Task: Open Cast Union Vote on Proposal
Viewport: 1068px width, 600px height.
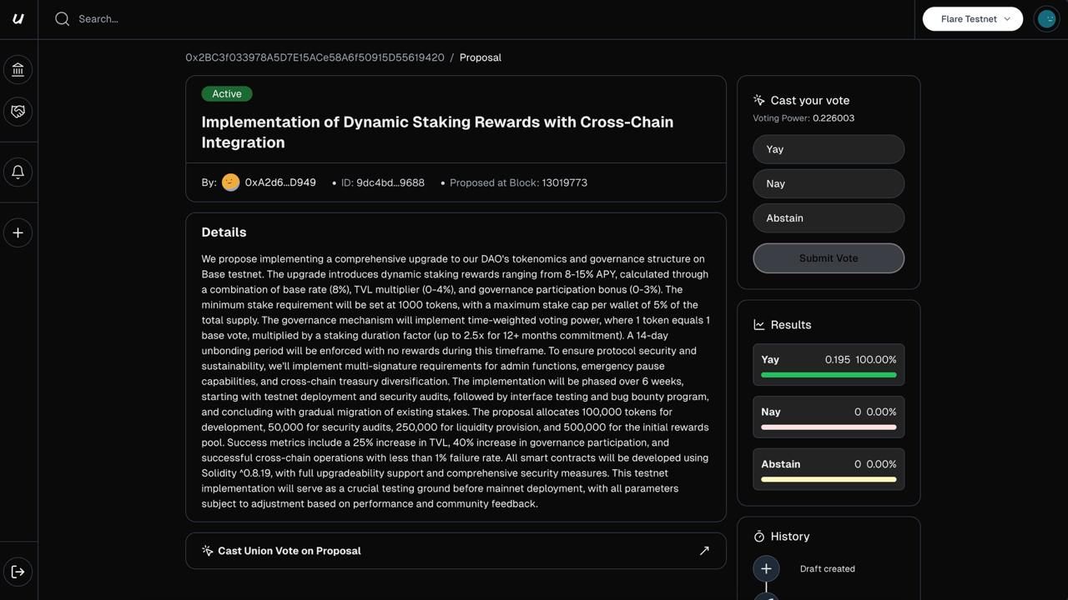Action: pyautogui.click(x=456, y=551)
